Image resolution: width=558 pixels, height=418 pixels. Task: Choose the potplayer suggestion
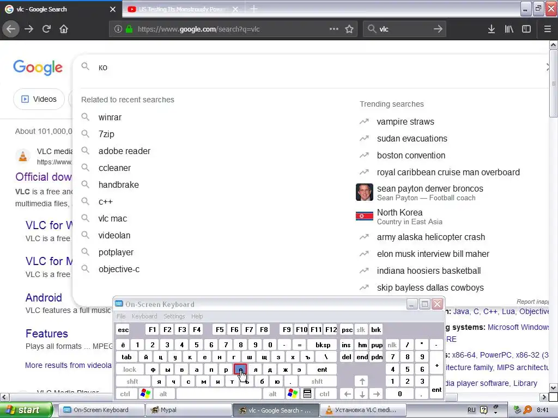116,253
